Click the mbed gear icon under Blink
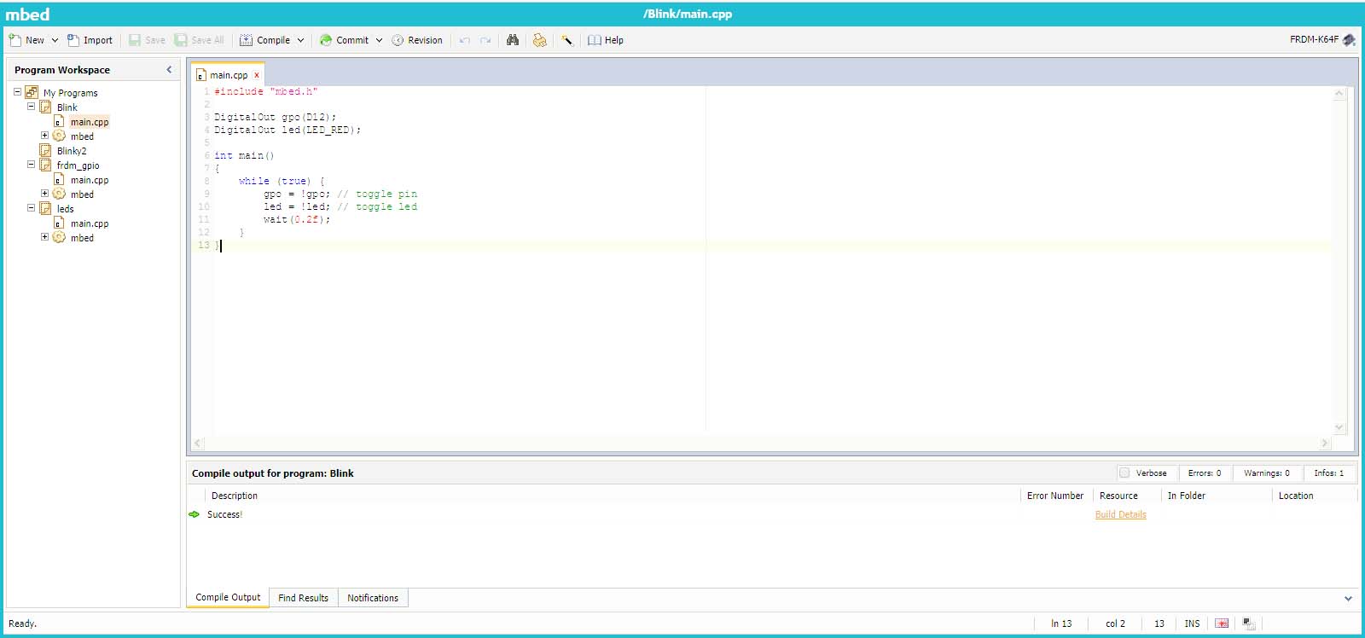Image resolution: width=1365 pixels, height=638 pixels. (59, 136)
